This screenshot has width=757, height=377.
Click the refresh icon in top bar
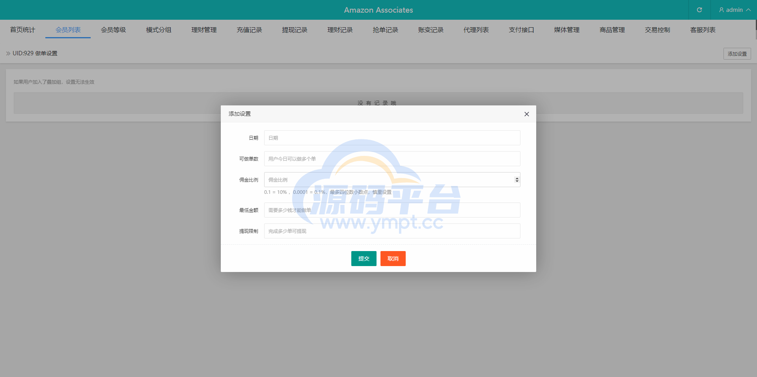tap(699, 10)
